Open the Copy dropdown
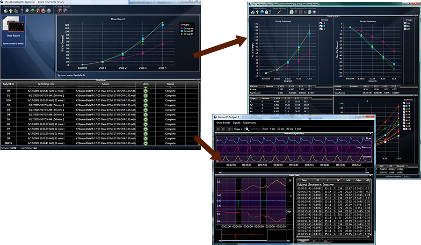This screenshot has width=421, height=245. [238, 129]
